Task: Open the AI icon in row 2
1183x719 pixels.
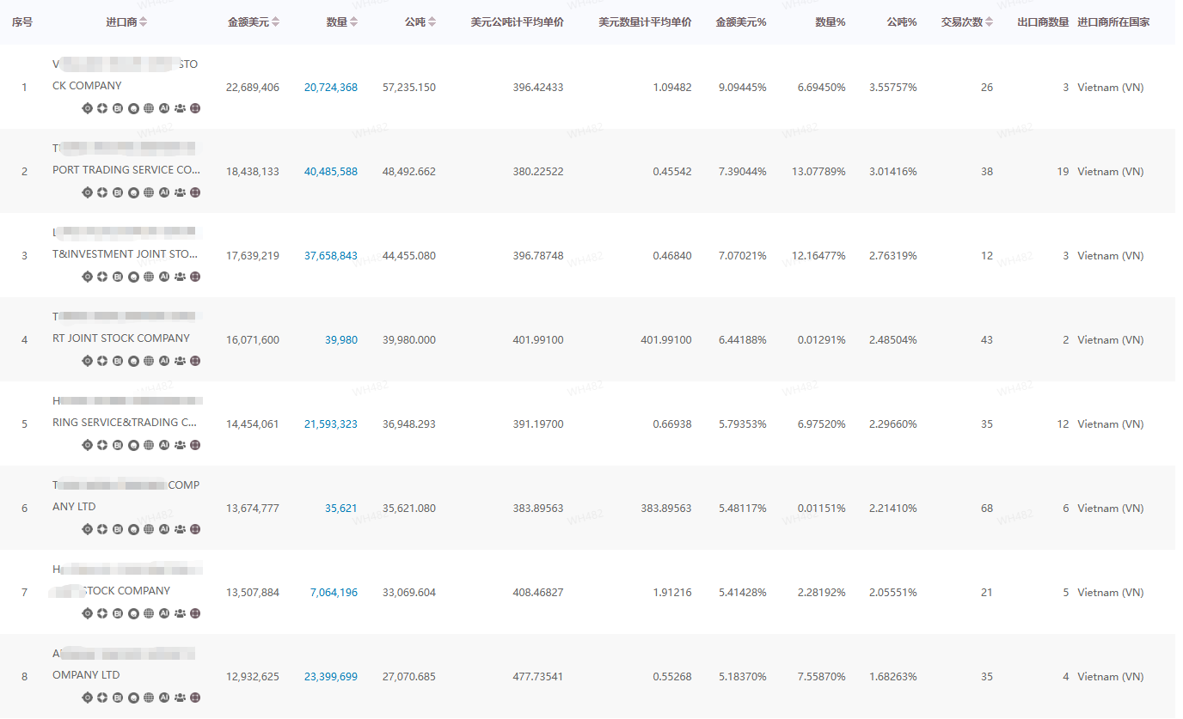Action: click(164, 192)
